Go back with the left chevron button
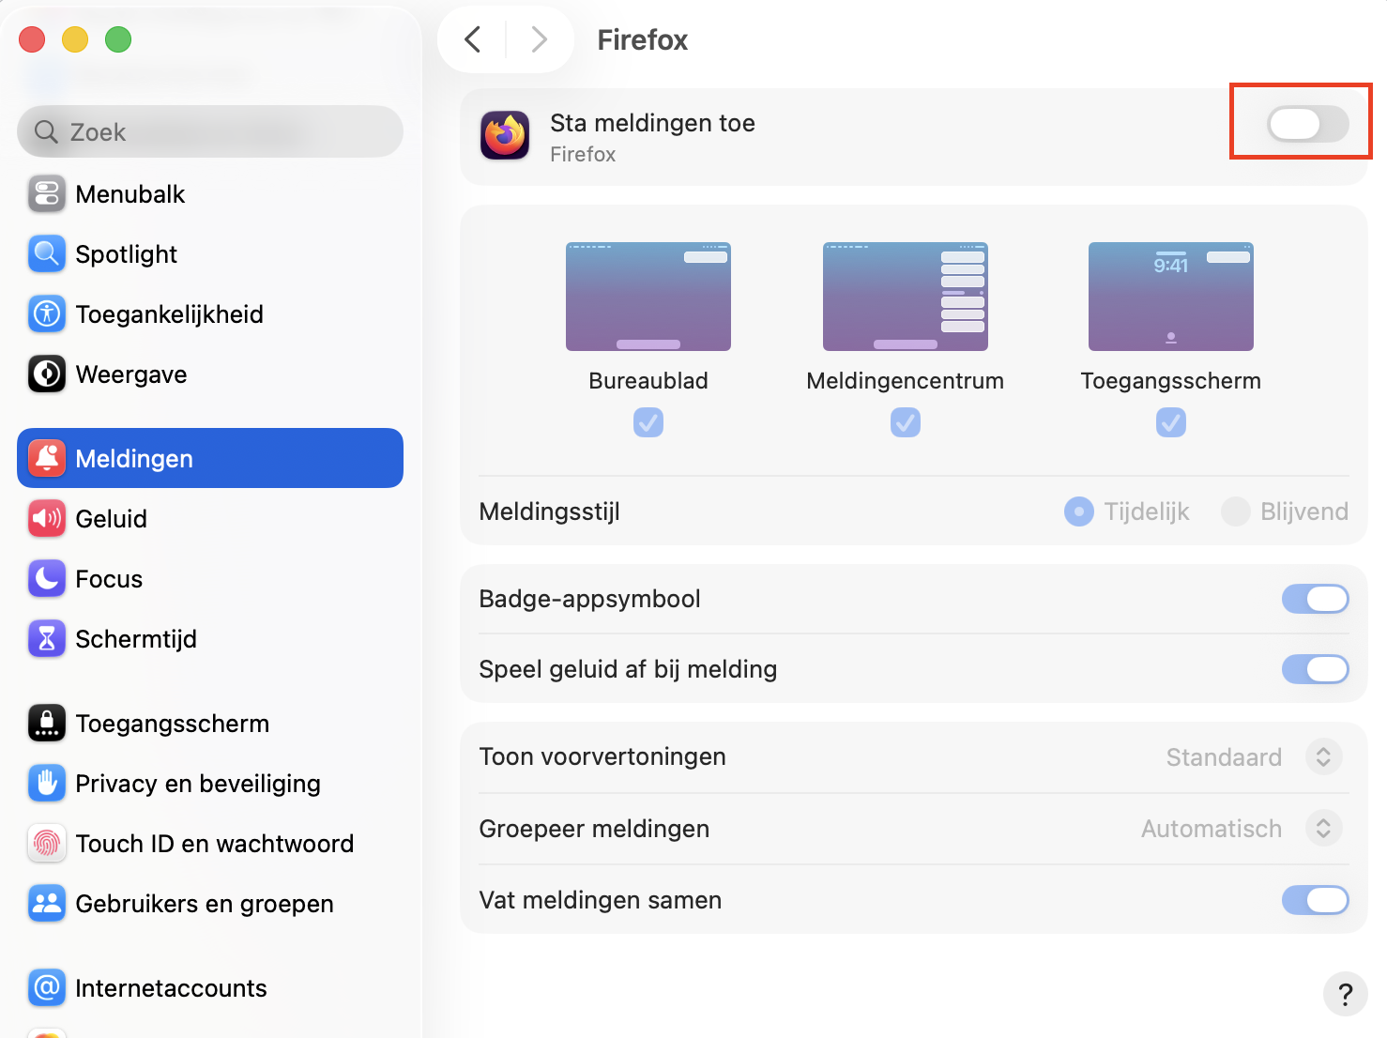The image size is (1387, 1038). point(473,39)
